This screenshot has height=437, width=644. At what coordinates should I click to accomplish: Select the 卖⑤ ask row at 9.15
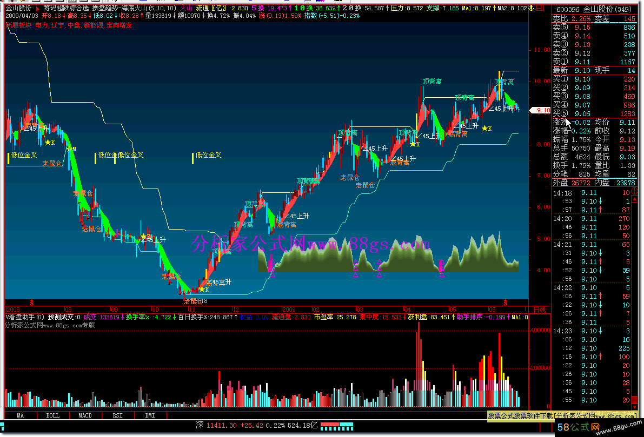[594, 27]
